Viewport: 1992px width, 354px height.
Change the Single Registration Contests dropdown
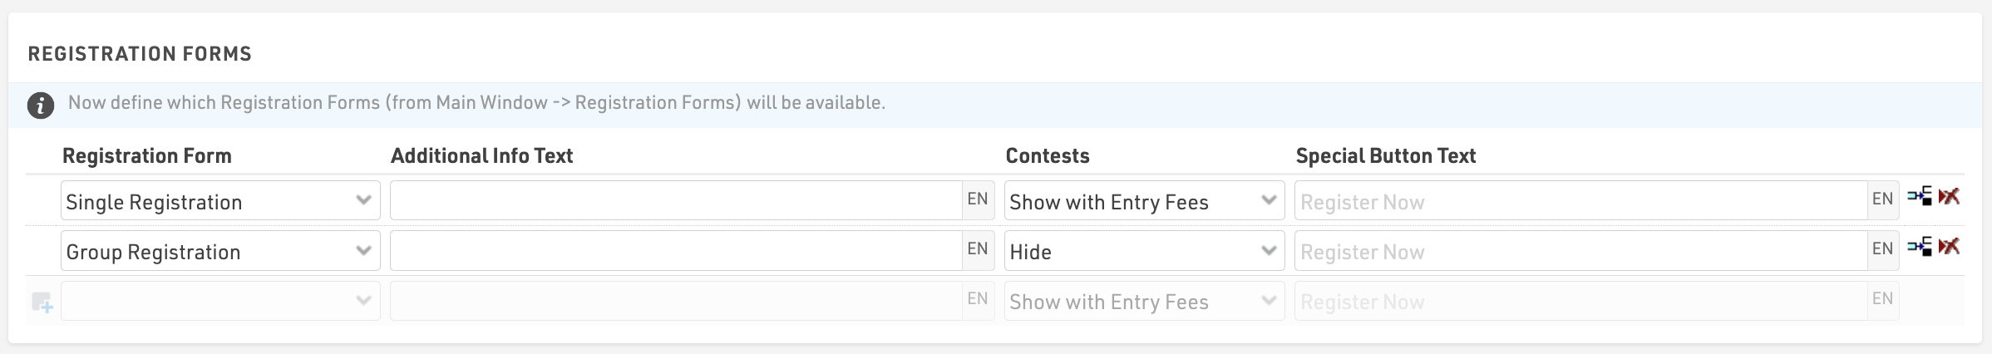pos(1144,201)
